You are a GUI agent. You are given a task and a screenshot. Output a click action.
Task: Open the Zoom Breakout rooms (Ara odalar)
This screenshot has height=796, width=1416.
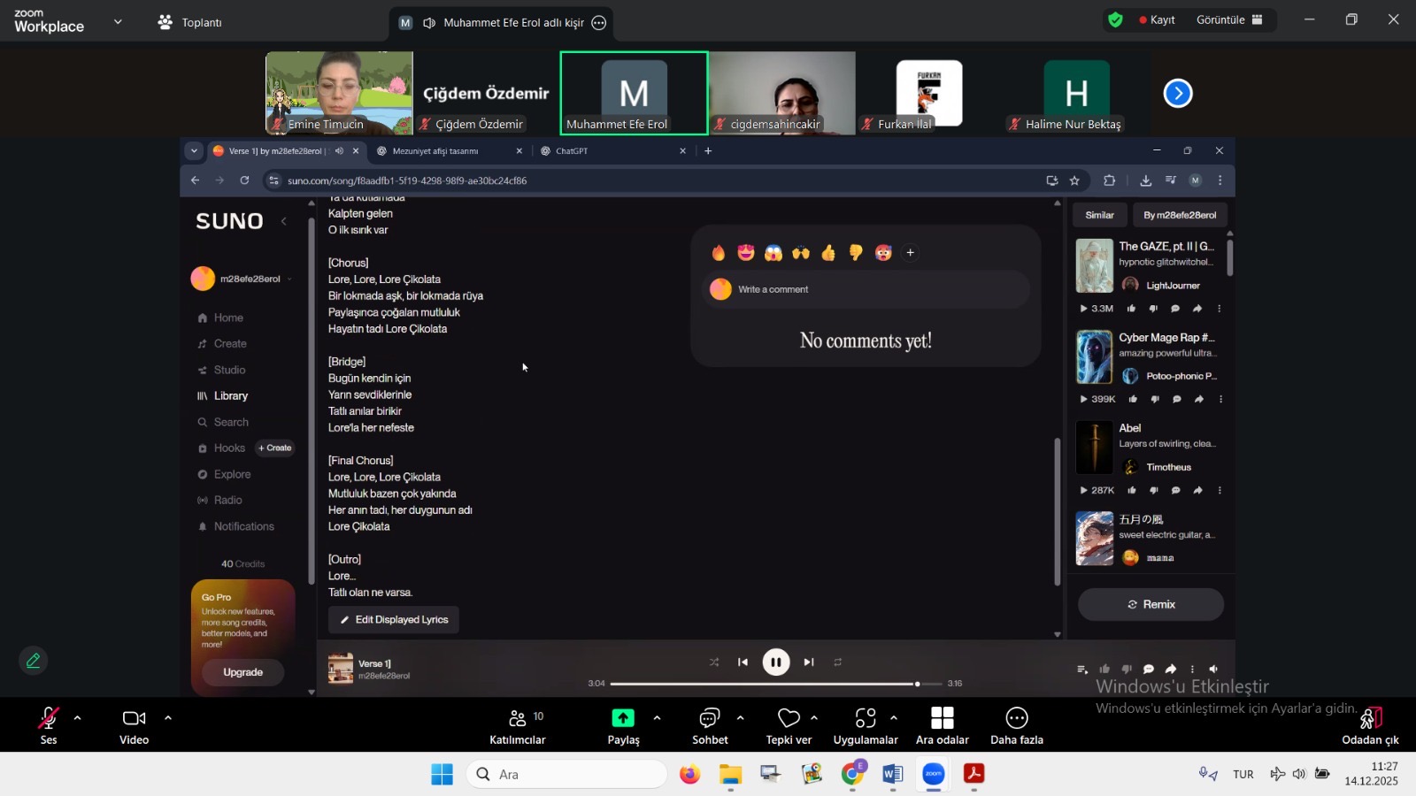942,725
